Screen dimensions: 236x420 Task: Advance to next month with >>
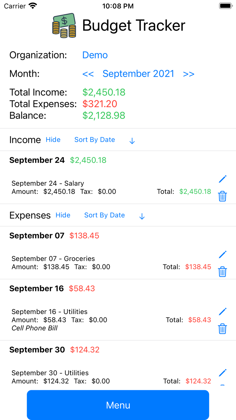pos(189,74)
